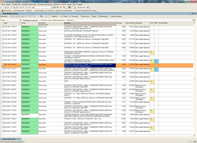Viewport: 197px width, 143px height.
Task: Click in the Контрагент filter input field
Action: coord(133,20)
